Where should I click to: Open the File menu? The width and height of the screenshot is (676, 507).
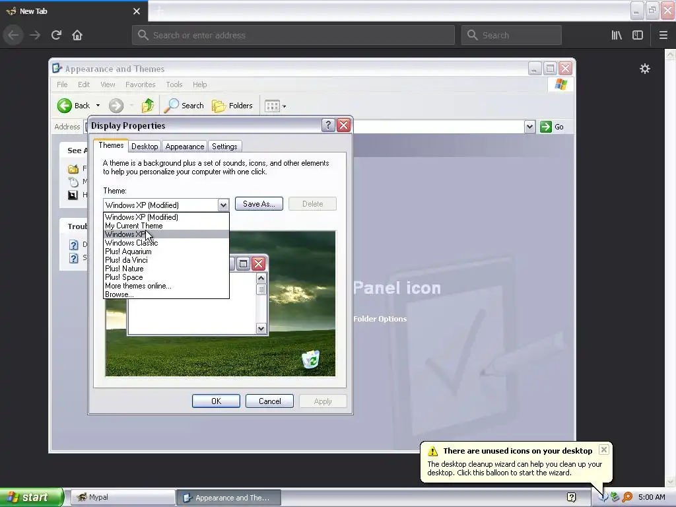(x=62, y=84)
